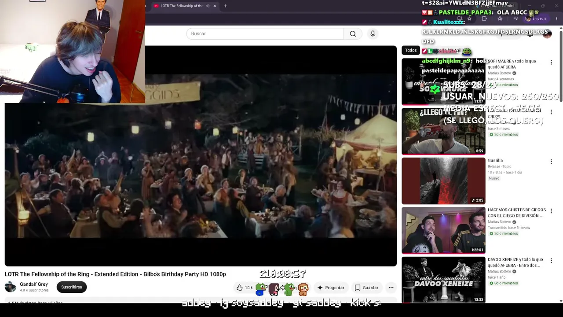Open the YouTube account avatar menu
This screenshot has width=563, height=317.
(x=547, y=34)
